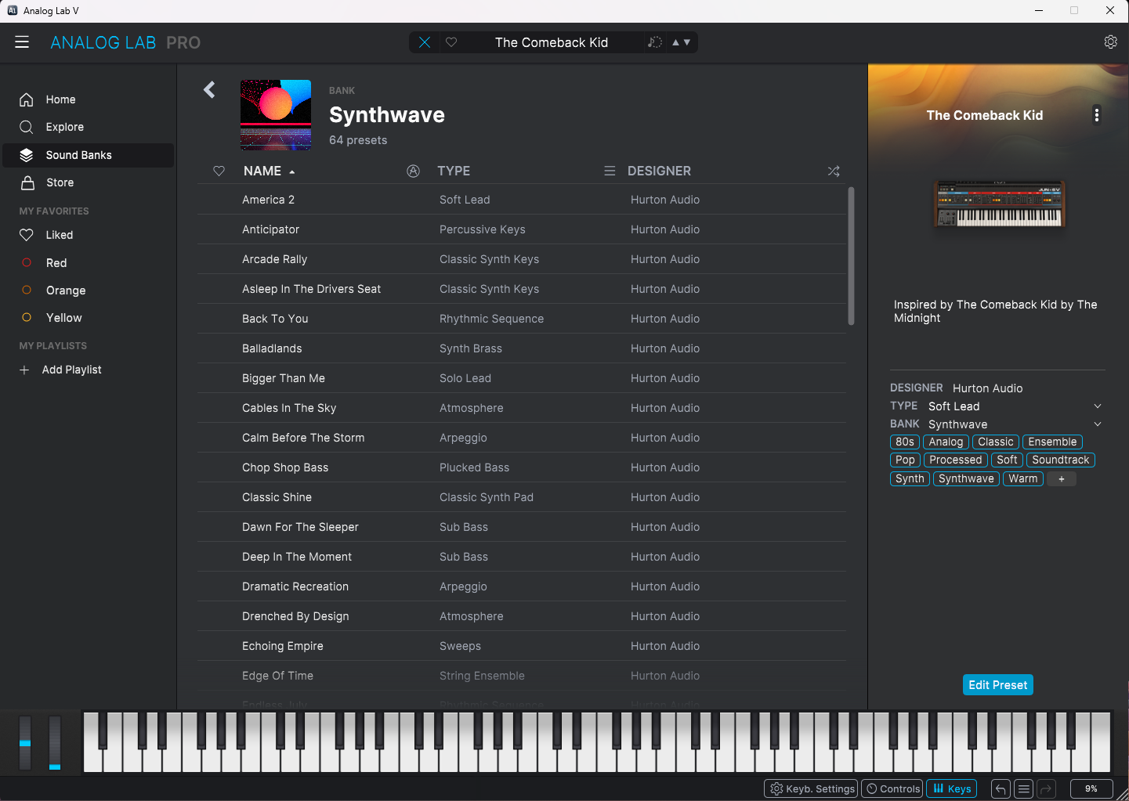Click the preset list vertical scrollbar
The width and height of the screenshot is (1129, 801).
tap(851, 256)
